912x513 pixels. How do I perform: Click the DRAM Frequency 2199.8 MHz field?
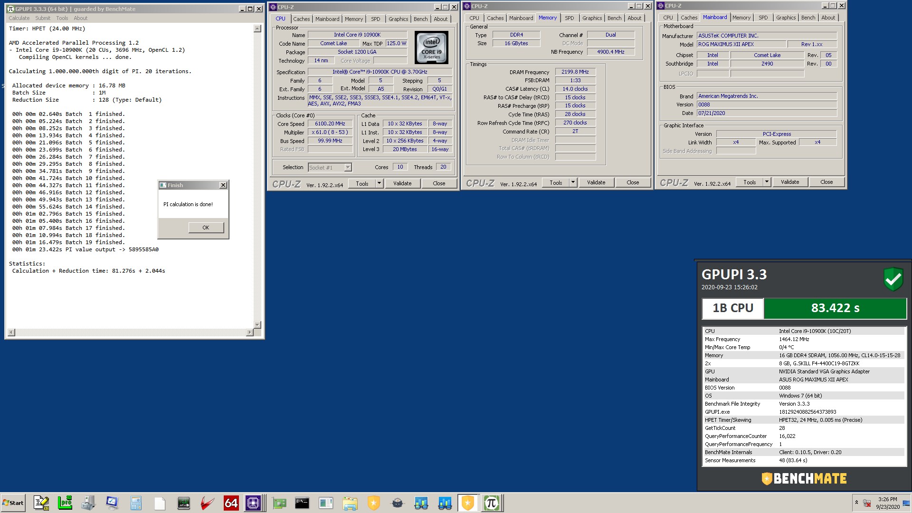click(575, 72)
